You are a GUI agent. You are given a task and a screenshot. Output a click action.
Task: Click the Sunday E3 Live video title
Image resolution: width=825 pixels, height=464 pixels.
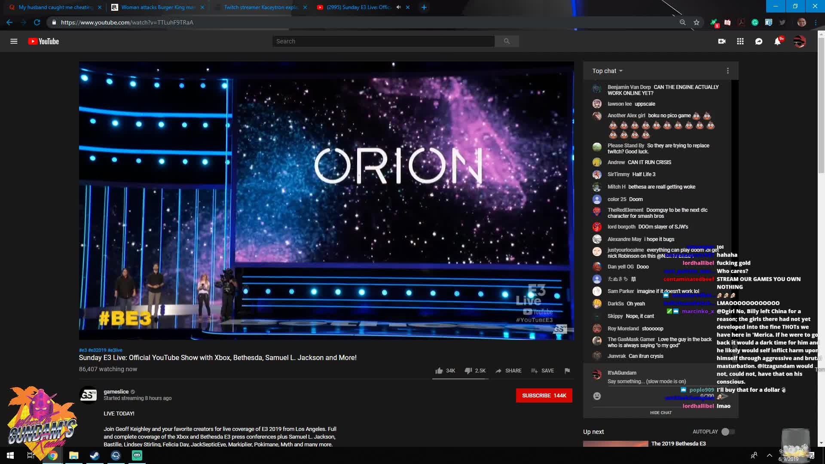(x=217, y=357)
